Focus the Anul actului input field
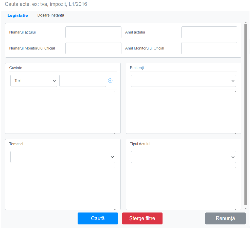 (209, 32)
